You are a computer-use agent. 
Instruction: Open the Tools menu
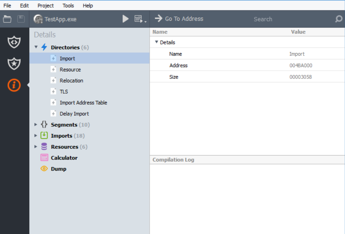click(68, 5)
